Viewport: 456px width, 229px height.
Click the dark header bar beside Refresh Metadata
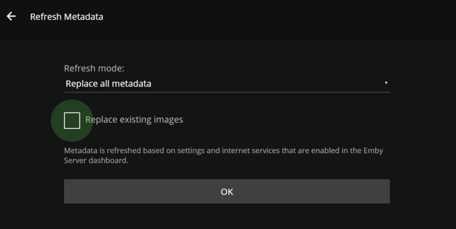point(279,17)
